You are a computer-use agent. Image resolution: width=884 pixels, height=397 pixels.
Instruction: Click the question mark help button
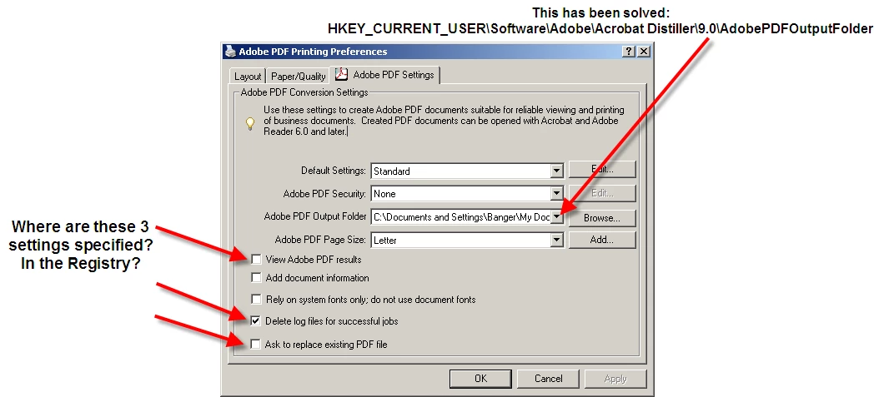point(629,51)
